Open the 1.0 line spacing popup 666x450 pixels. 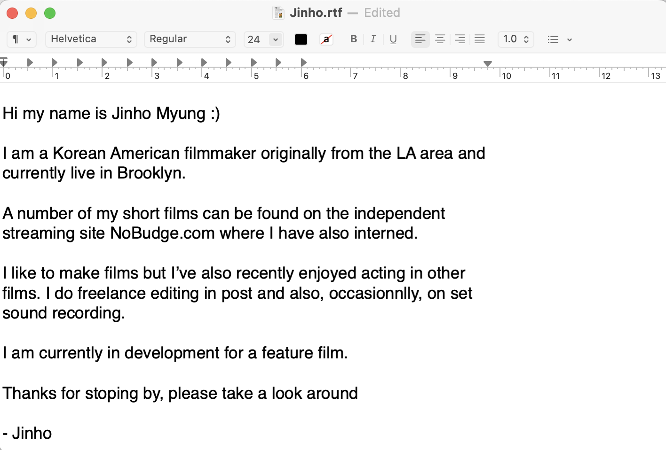pos(515,39)
